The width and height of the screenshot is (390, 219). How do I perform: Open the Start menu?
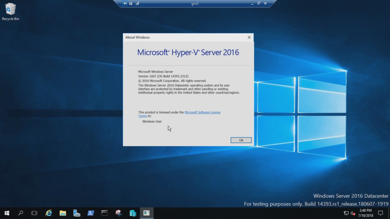click(7, 213)
